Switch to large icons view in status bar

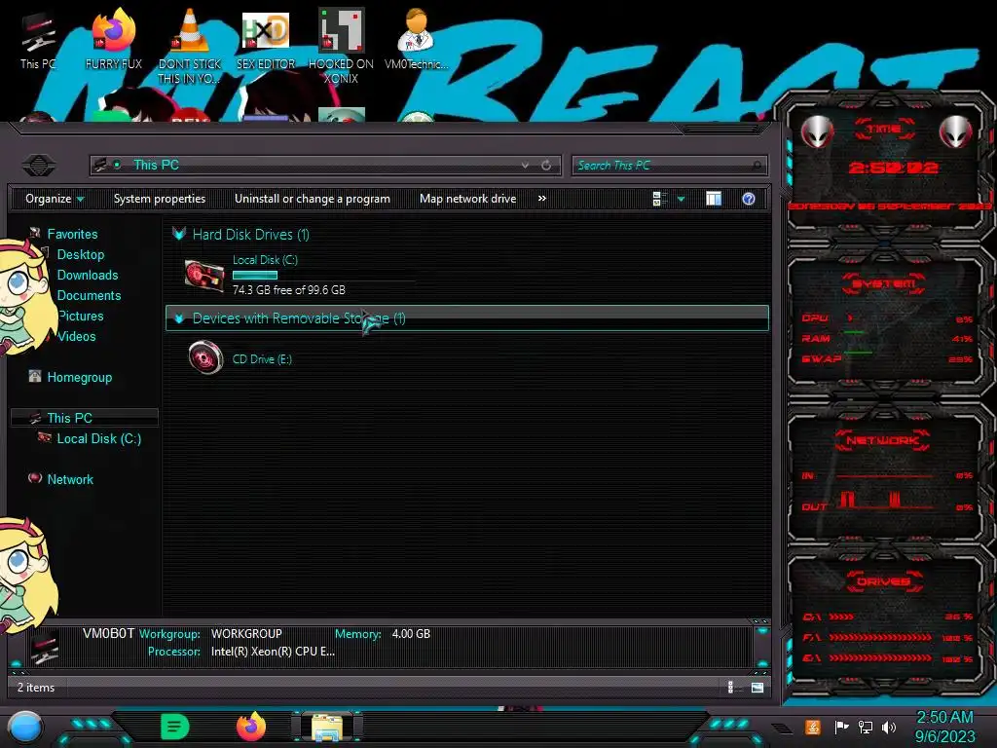pyautogui.click(x=757, y=687)
